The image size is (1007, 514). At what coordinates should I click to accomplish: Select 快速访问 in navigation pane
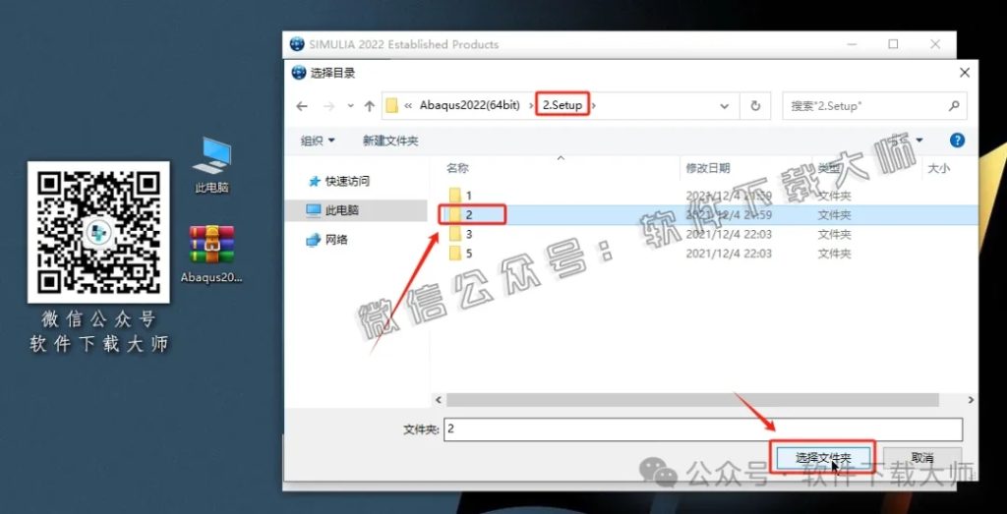click(347, 181)
